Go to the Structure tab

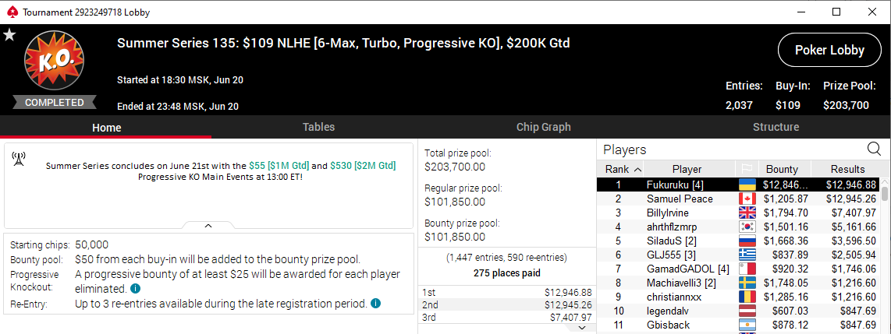tap(776, 127)
